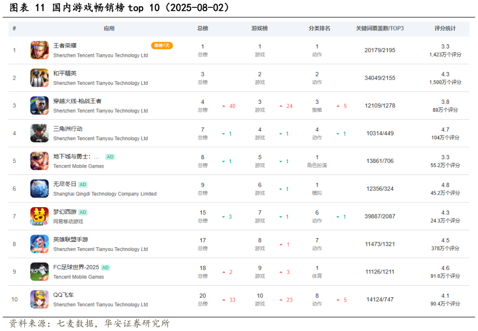Click the 评分统计 column header

click(x=445, y=28)
